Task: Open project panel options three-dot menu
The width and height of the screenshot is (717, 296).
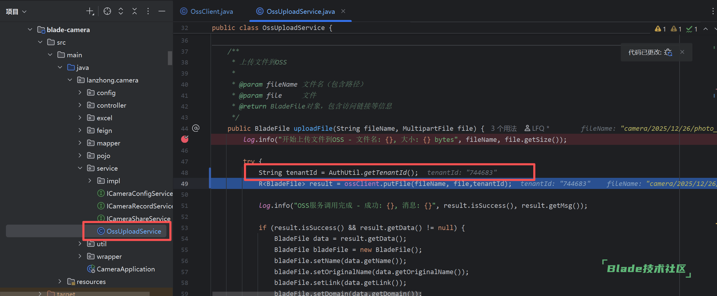Action: 148,11
